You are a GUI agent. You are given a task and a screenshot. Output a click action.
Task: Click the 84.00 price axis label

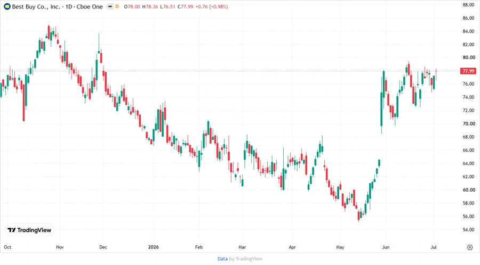469,31
